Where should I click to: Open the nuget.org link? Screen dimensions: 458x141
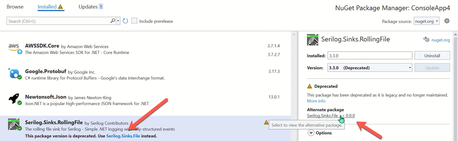pos(441,40)
